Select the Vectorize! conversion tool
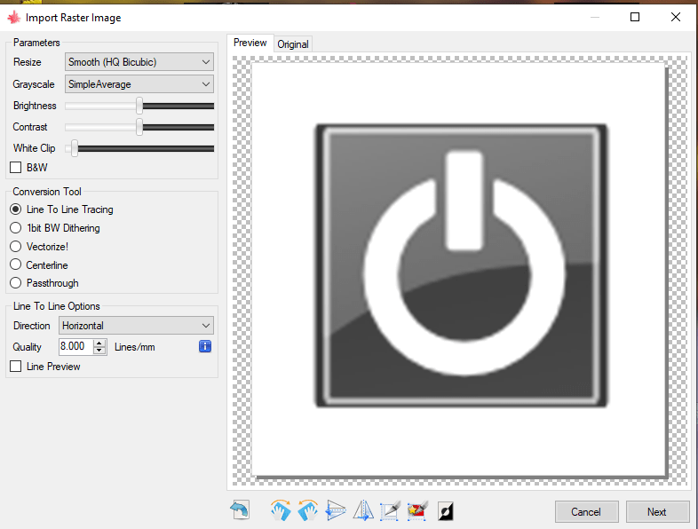The image size is (698, 529). tap(15, 247)
